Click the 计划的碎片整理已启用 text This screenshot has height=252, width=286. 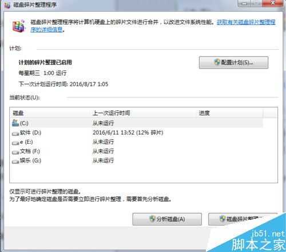click(x=45, y=62)
